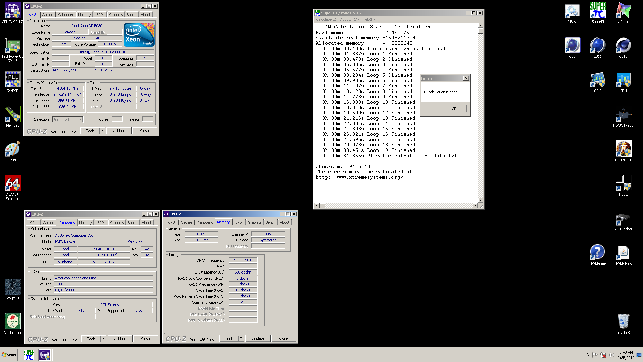Open the GB 4 Geekbench icon
Image resolution: width=643 pixels, height=362 pixels.
pos(623,82)
